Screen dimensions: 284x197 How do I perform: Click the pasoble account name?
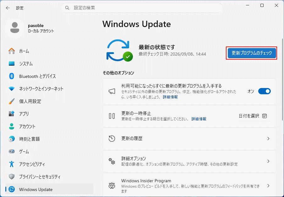pyautogui.click(x=36, y=25)
